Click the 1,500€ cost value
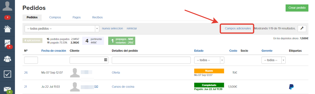The height and width of the screenshot is (94, 315). point(233,87)
